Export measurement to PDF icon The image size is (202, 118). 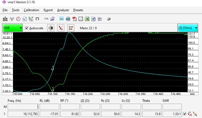pos(74,19)
